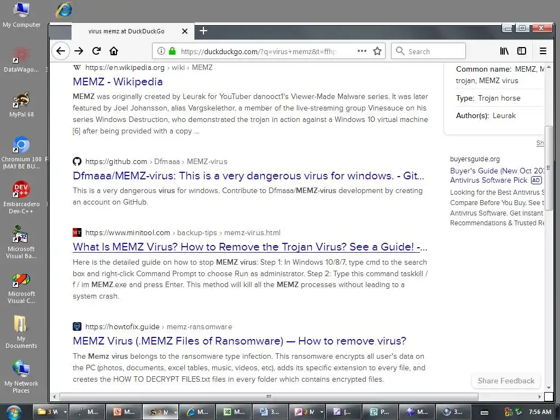The width and height of the screenshot is (560, 420).
Task: Switch to the Word taskbar button
Action: [269, 412]
